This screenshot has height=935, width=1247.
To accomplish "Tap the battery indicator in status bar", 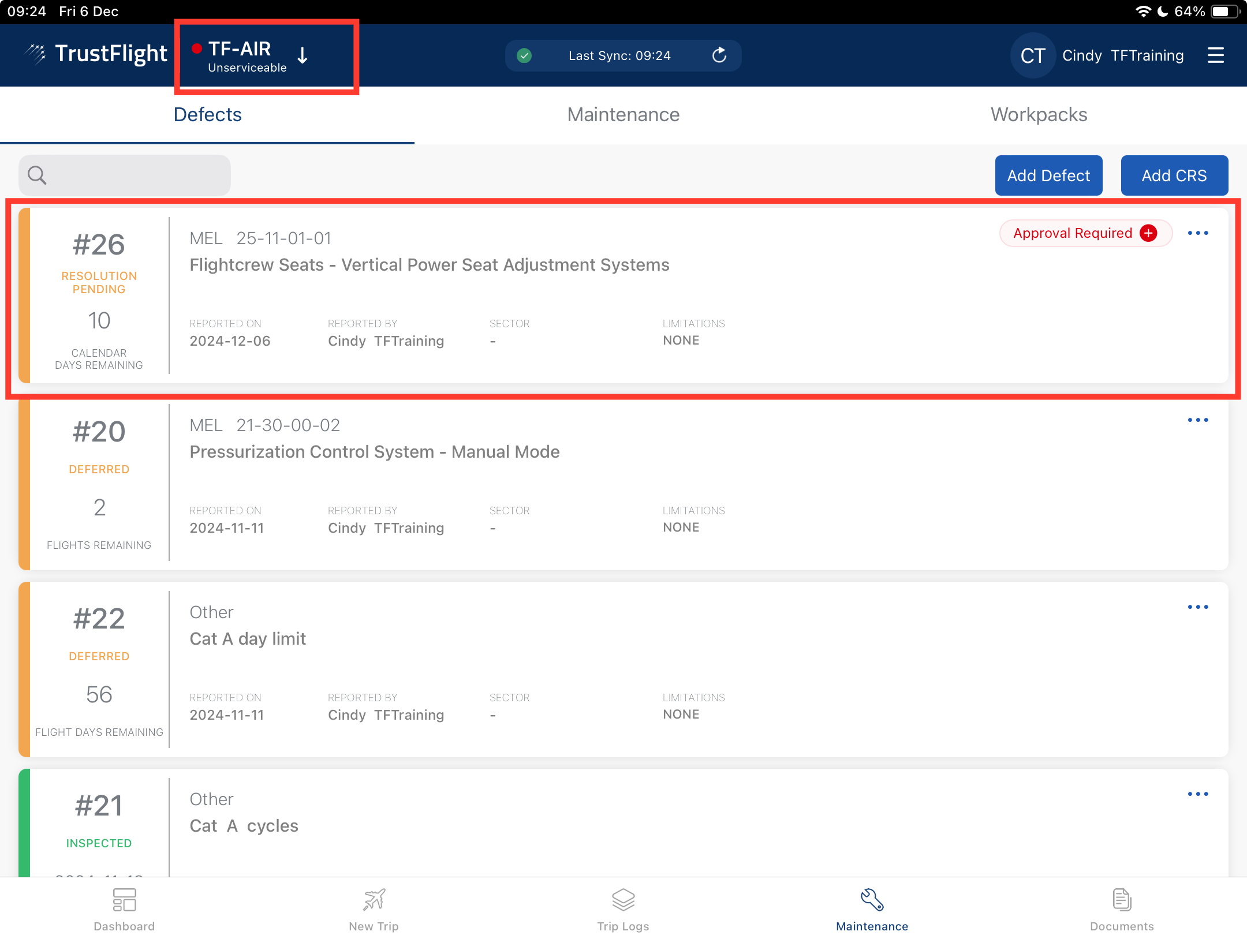I will click(x=1225, y=12).
